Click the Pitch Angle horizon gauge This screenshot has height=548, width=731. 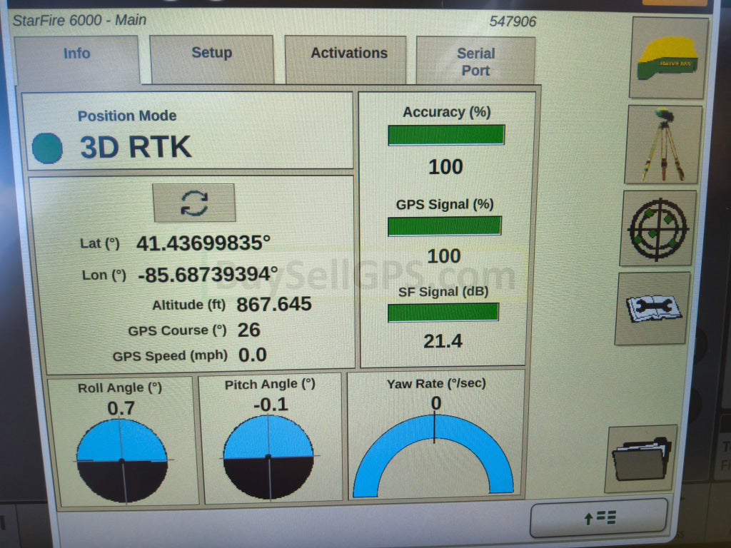pyautogui.click(x=268, y=457)
